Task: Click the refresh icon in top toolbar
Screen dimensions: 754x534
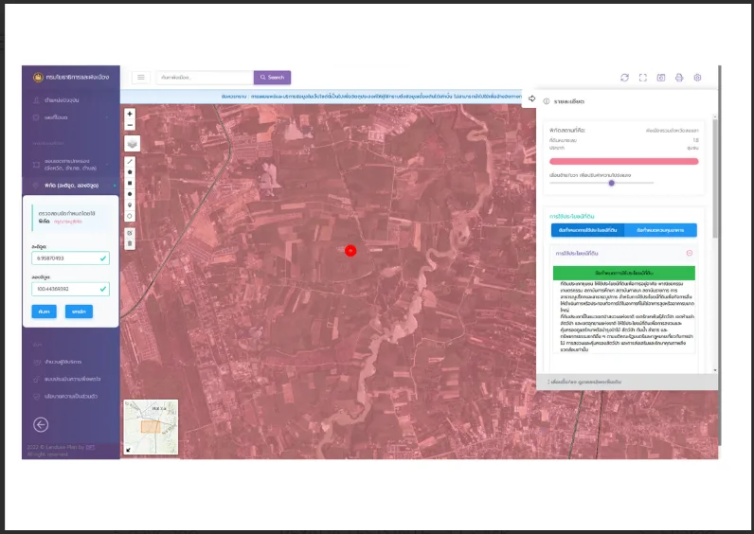Action: click(624, 78)
